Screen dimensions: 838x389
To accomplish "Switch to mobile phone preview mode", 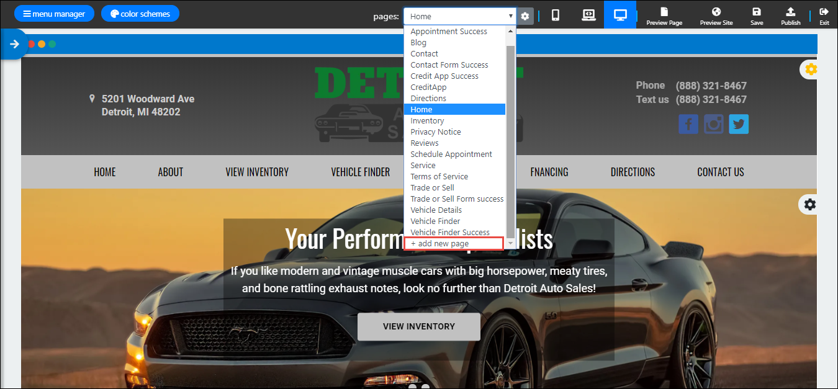I will click(x=556, y=15).
